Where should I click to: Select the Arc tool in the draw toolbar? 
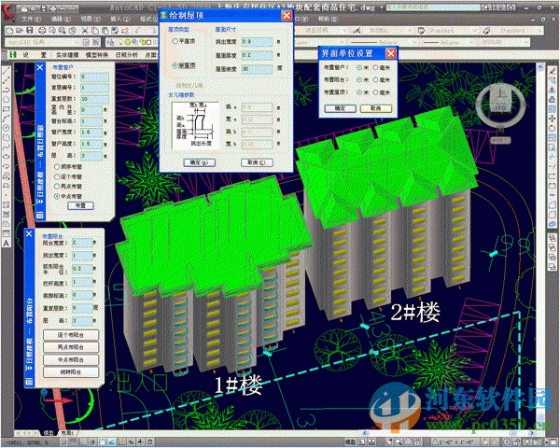pos(7,119)
